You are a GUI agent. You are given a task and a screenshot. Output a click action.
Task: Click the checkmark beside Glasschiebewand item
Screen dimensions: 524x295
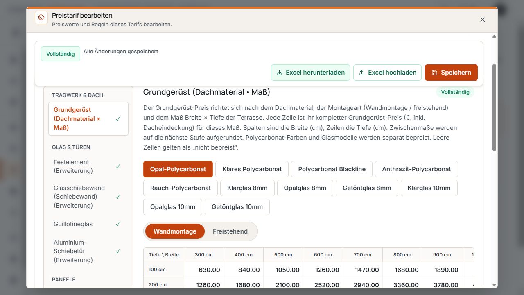pyautogui.click(x=118, y=197)
